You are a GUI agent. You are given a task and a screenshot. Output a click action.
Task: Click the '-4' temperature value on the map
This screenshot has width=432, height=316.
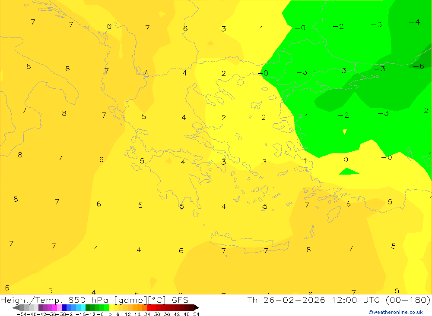click(x=414, y=22)
